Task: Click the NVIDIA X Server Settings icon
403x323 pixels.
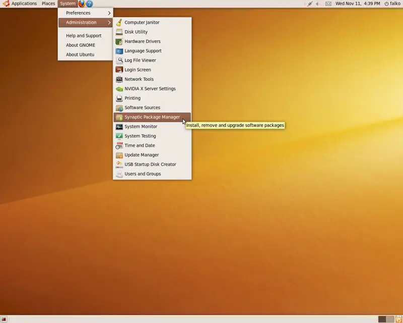Action: [x=119, y=89]
